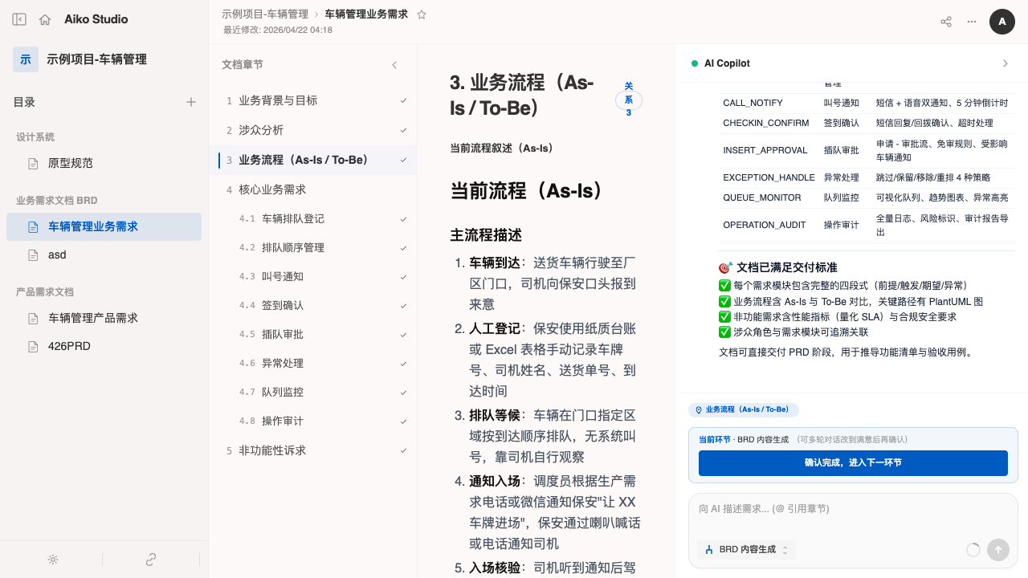Open the more options ellipsis menu

coord(972,22)
